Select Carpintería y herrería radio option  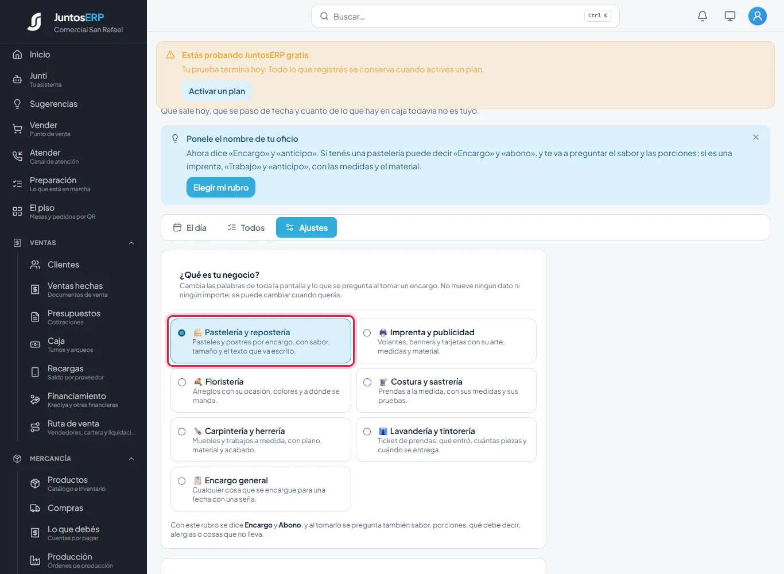pyautogui.click(x=182, y=432)
